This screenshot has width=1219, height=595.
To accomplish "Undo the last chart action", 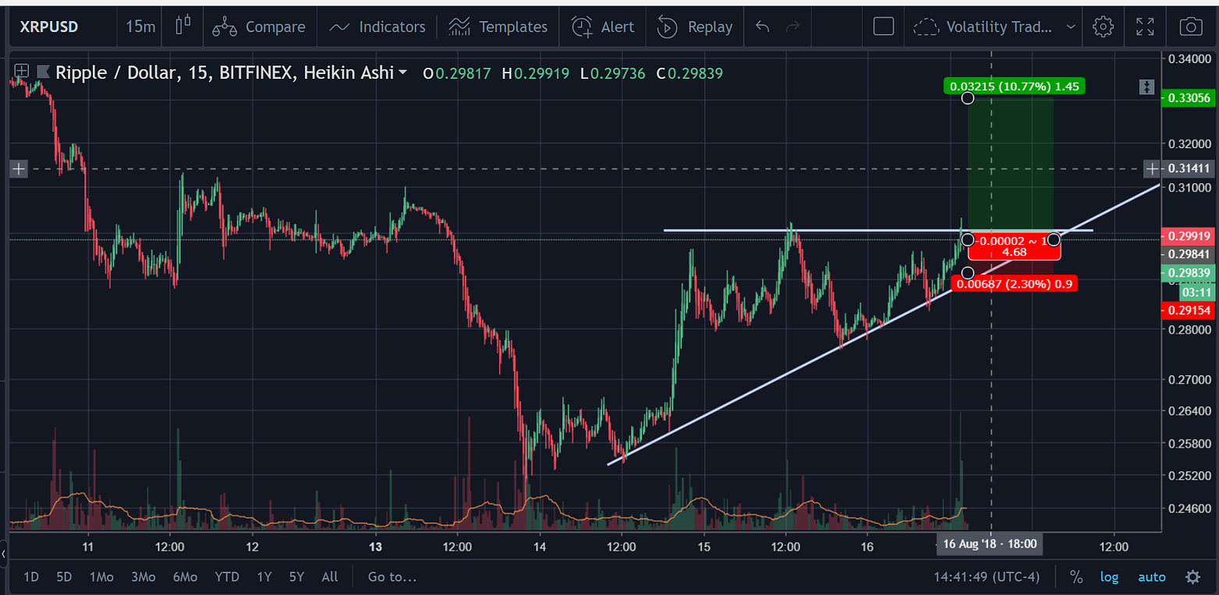I will (x=763, y=27).
